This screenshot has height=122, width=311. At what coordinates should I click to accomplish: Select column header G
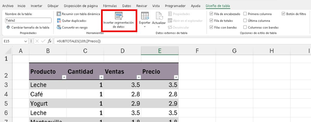point(234,51)
